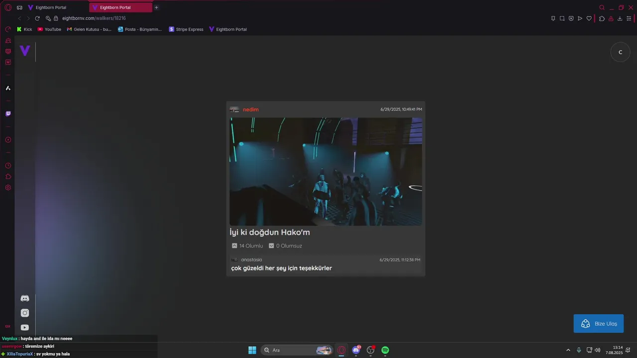The image size is (637, 358).
Task: Open the GX Control speedometer sidebar icon
Action: tap(8, 29)
